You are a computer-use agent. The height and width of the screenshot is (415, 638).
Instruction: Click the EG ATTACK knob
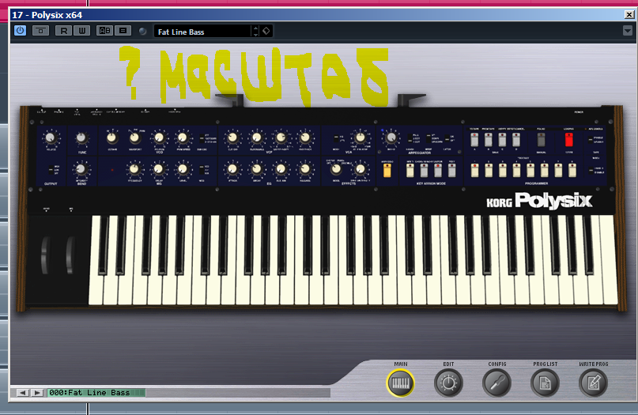[232, 169]
